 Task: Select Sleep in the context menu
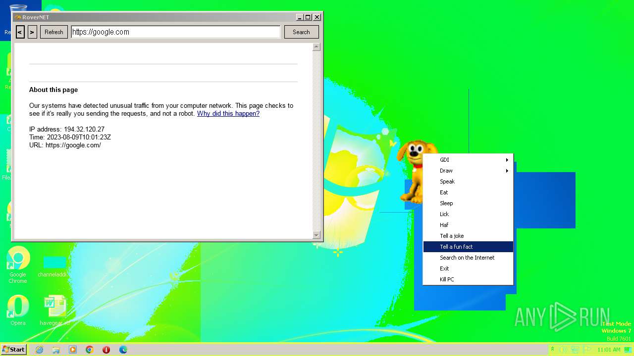pyautogui.click(x=468, y=203)
